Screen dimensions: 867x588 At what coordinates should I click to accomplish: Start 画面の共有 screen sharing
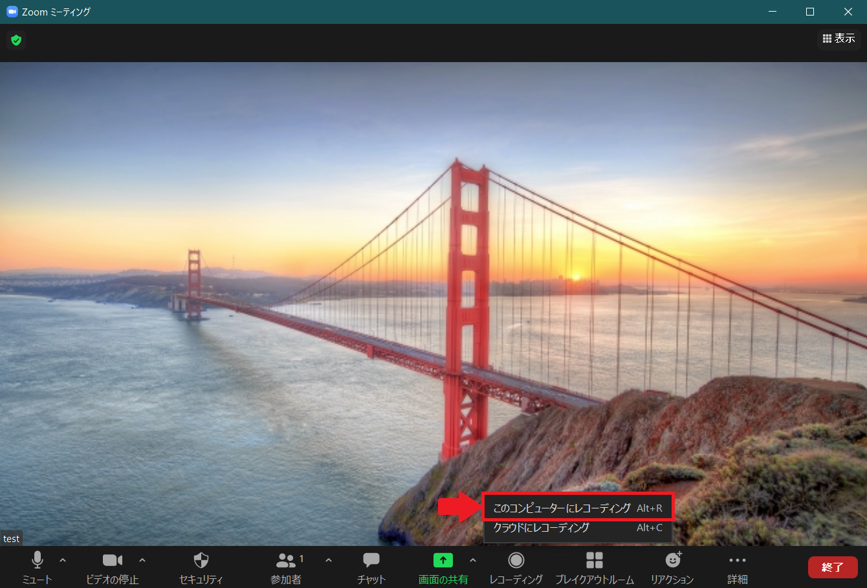click(443, 567)
